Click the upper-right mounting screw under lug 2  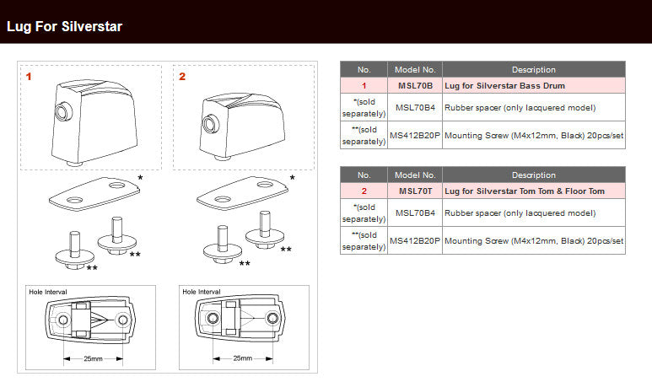[x=265, y=230]
